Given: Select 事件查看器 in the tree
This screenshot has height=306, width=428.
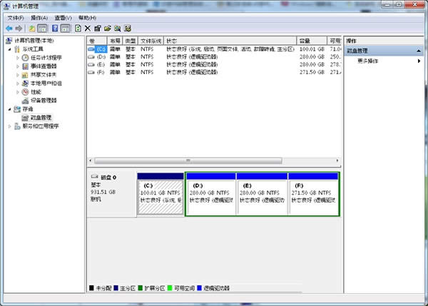Looking at the screenshot, I should click(44, 66).
